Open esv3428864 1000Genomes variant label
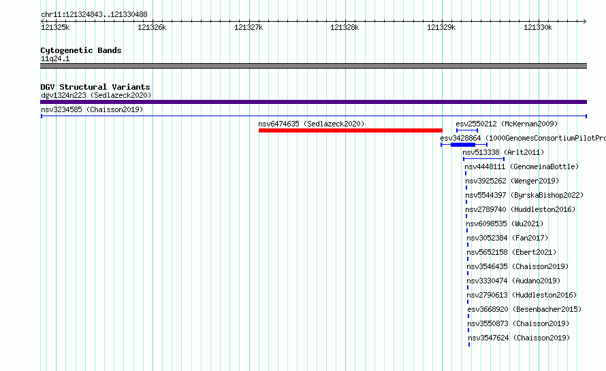Viewport: 606px width, 371px height. [523, 138]
